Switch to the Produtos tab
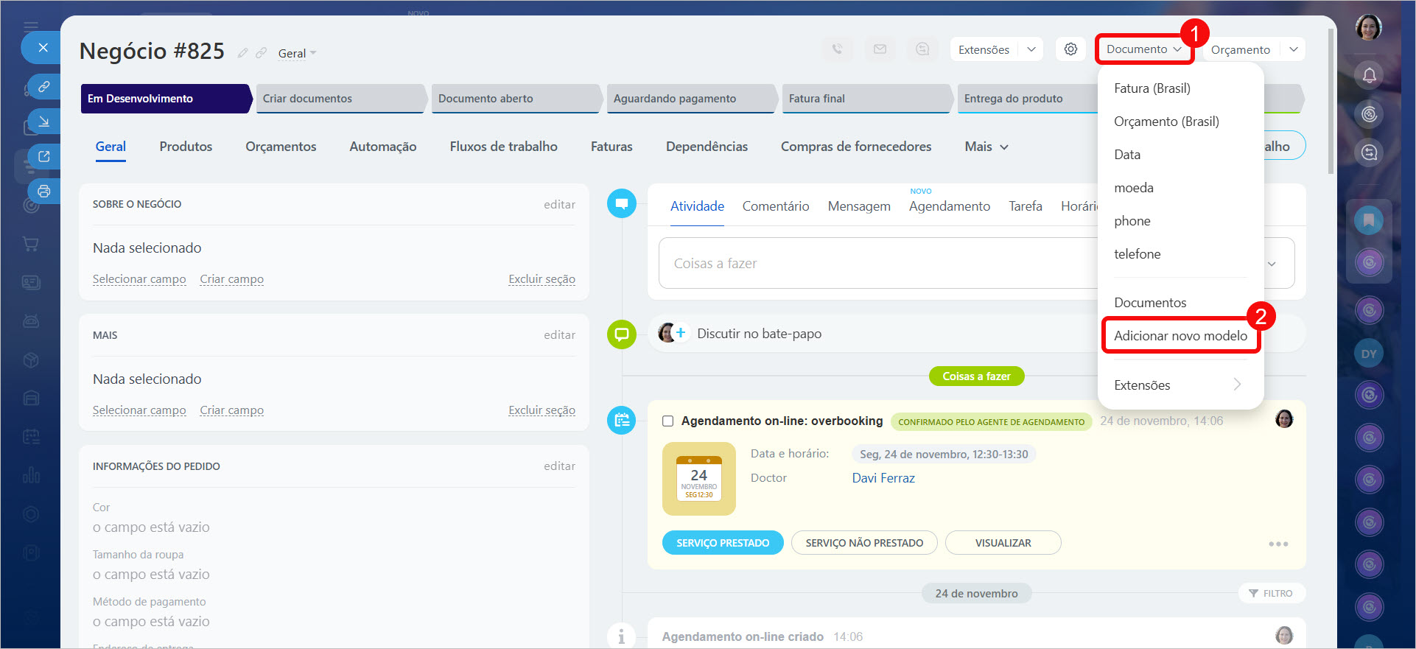 coord(186,147)
